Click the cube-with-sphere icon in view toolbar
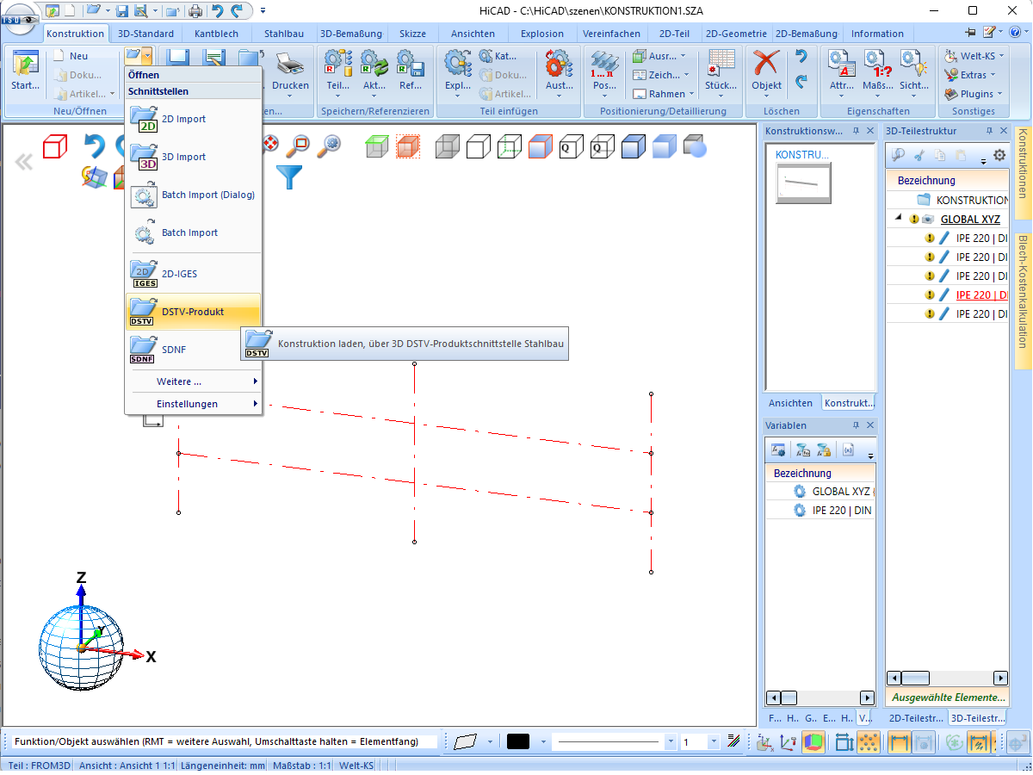Screen dimensions: 1033x775 [x=695, y=146]
